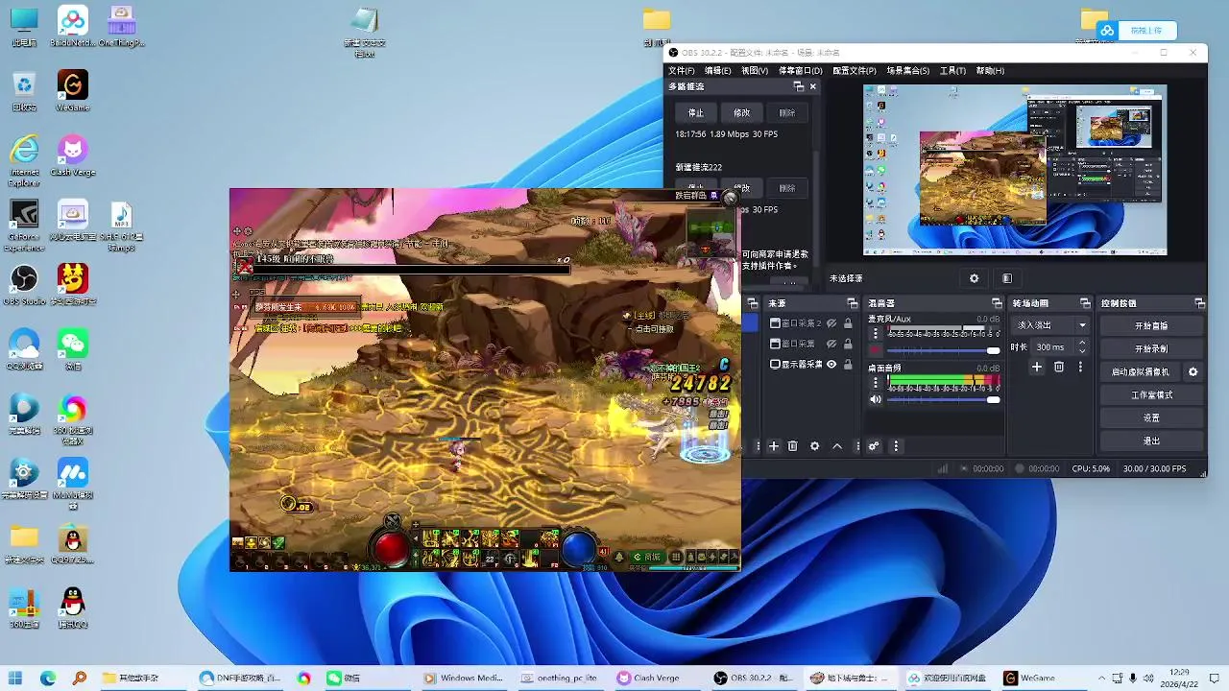
Task: Click preview properties gear below the preview
Action: click(974, 278)
